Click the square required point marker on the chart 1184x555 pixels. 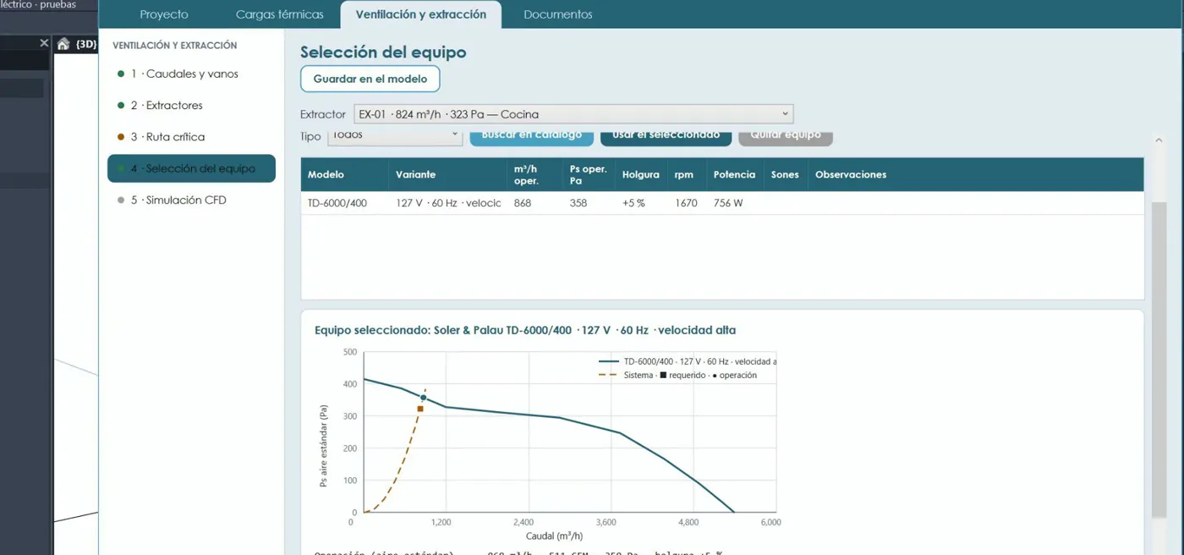click(x=420, y=409)
